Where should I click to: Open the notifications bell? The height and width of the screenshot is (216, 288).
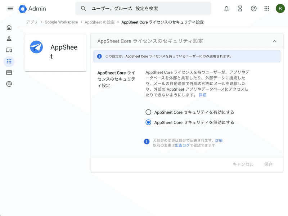[226, 9]
